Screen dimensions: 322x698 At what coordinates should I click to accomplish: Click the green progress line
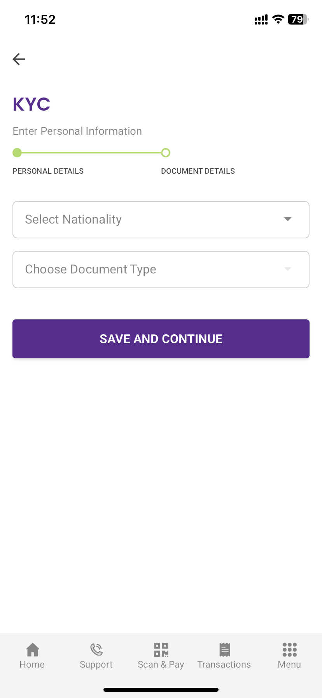91,153
